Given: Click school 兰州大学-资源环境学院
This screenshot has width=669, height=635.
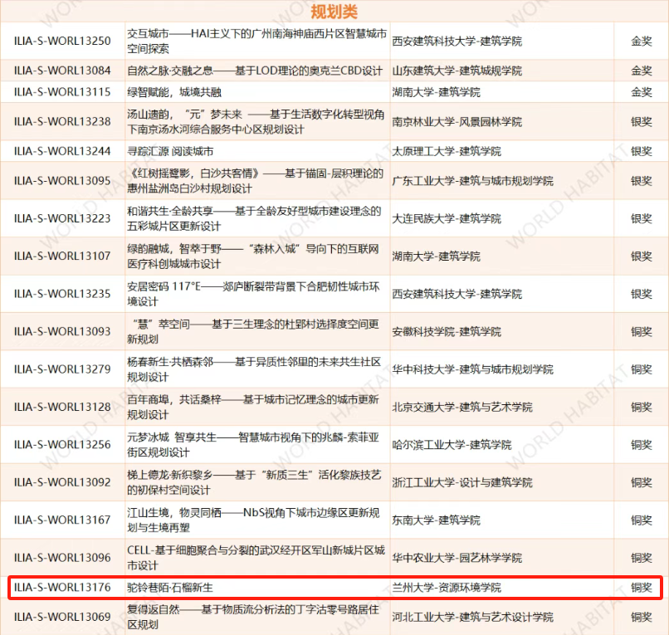Looking at the screenshot, I should click(447, 588).
